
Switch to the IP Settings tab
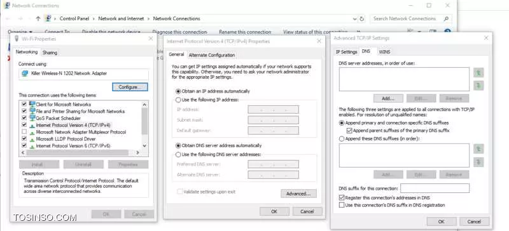coord(346,52)
